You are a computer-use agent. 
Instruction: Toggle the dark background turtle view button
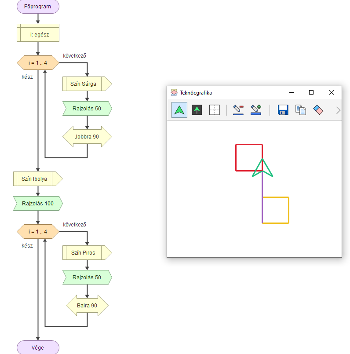pyautogui.click(x=197, y=110)
